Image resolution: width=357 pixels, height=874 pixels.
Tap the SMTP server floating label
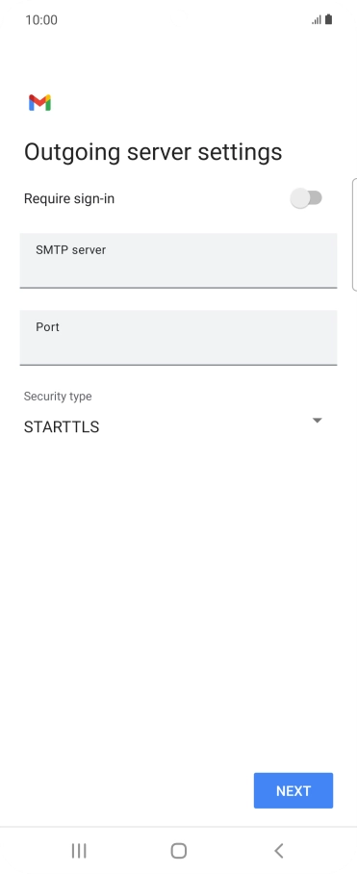[71, 249]
